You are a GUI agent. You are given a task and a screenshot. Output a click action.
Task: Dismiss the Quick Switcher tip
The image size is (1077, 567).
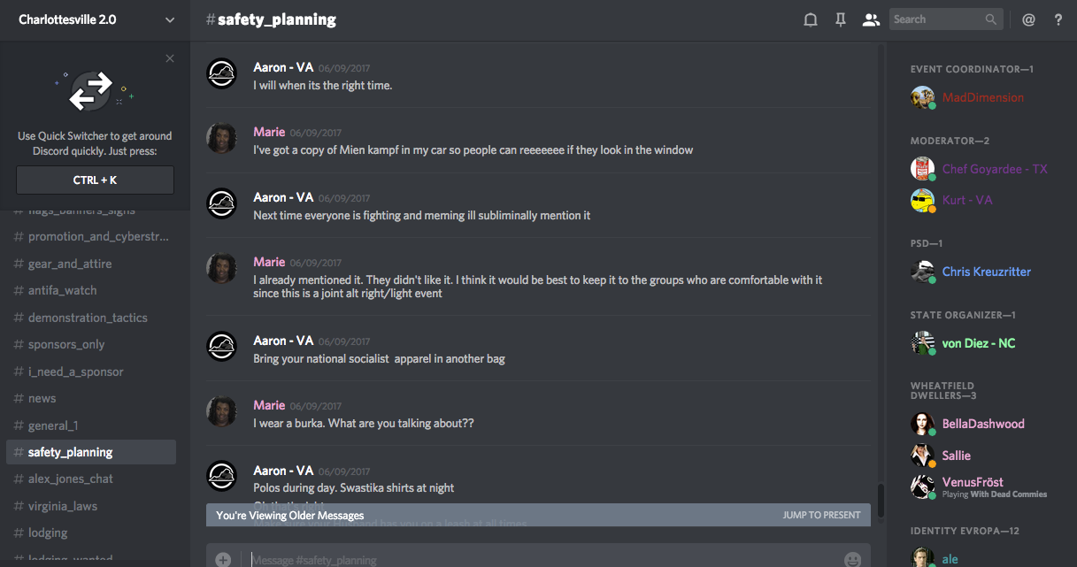tap(170, 58)
